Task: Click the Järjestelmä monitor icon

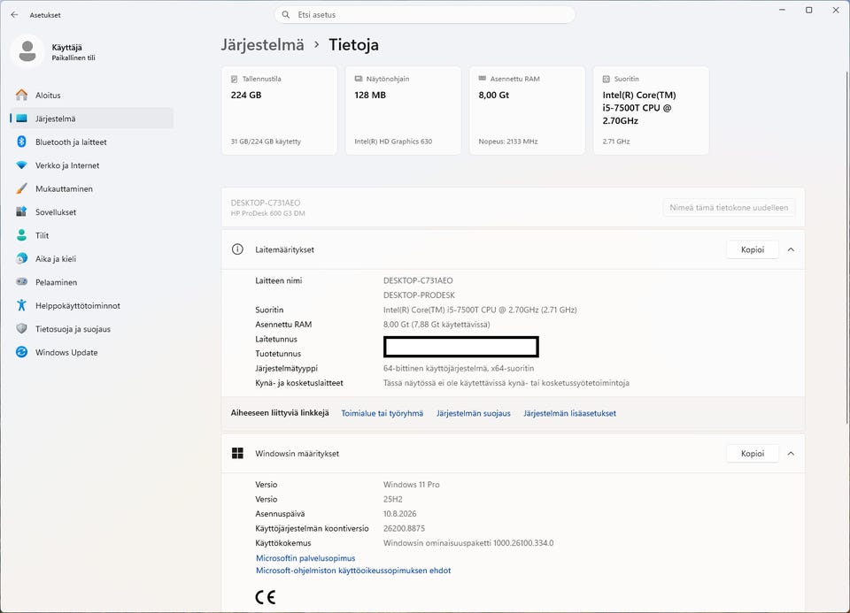Action: (21, 119)
